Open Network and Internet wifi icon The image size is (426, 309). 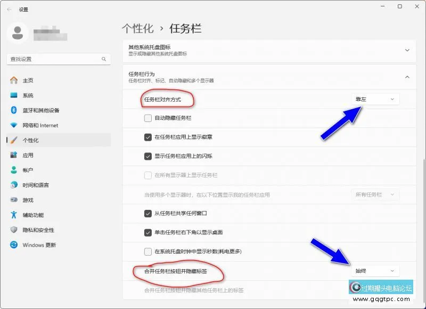click(x=14, y=125)
